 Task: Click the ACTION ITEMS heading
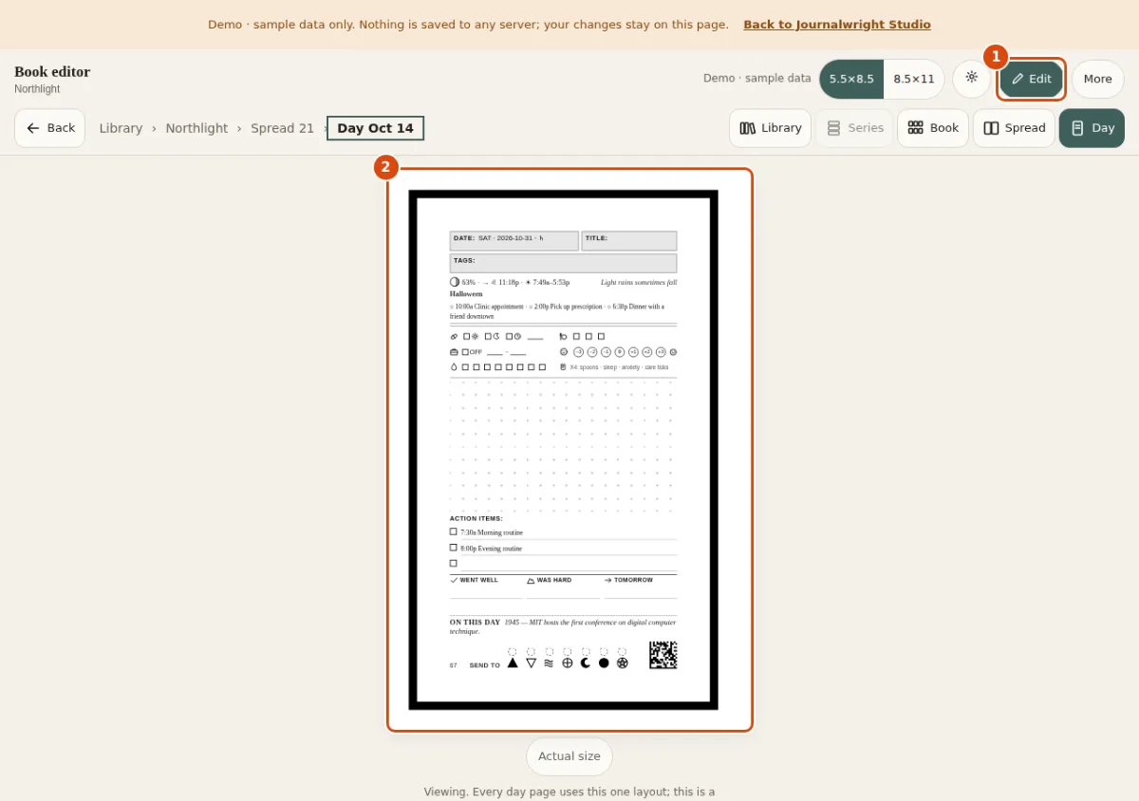tap(476, 518)
